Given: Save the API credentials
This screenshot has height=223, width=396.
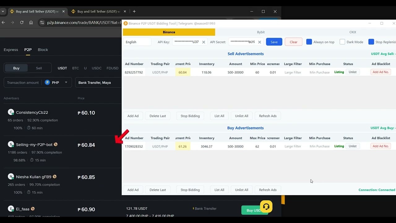Looking at the screenshot, I should tap(274, 42).
